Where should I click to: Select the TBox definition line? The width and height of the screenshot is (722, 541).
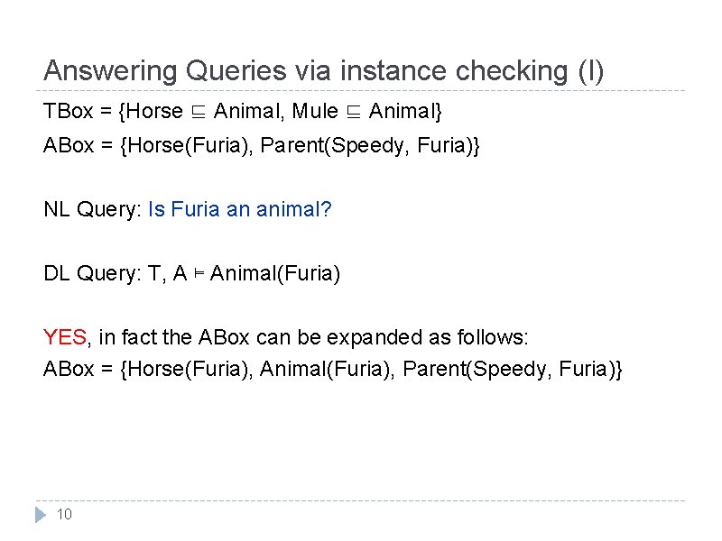tap(244, 113)
